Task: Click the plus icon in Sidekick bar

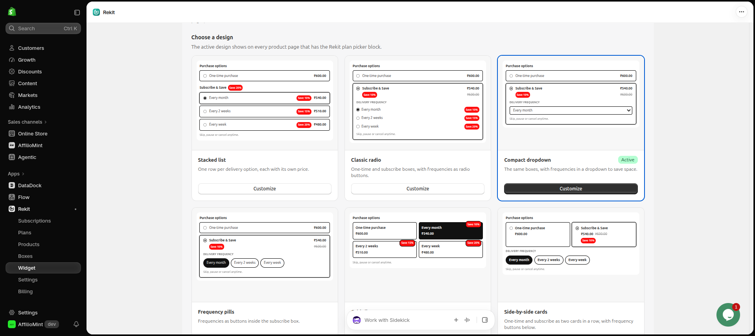Action: [456, 320]
